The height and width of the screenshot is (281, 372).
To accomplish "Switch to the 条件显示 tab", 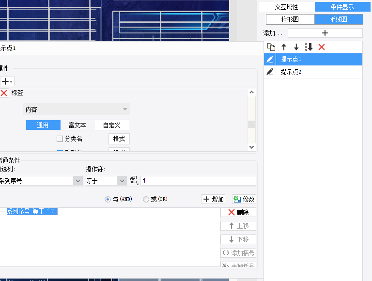I will click(x=342, y=7).
